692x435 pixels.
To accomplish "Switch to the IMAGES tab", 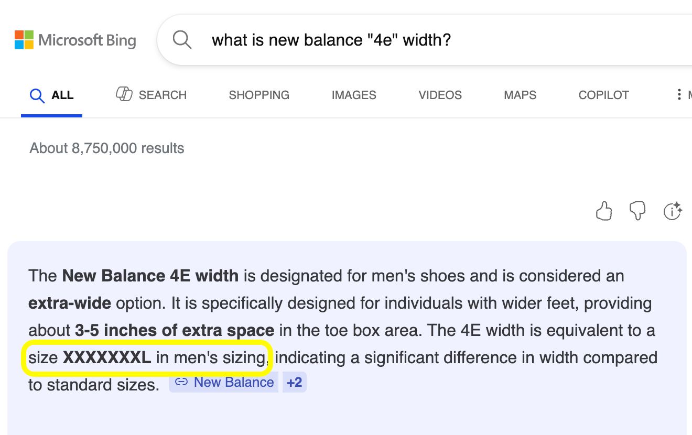I will coord(353,95).
